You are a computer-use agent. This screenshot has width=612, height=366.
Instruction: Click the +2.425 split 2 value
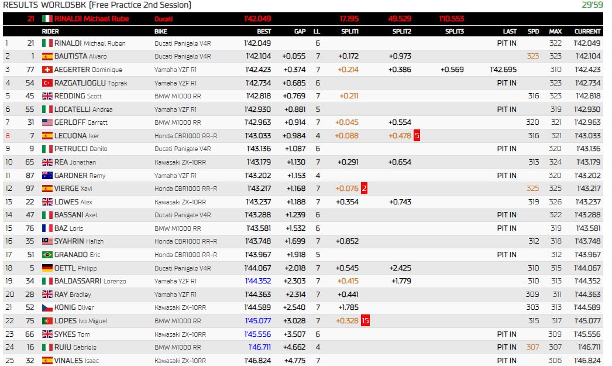[x=400, y=268]
